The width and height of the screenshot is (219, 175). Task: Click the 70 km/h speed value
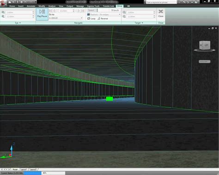[115, 10]
